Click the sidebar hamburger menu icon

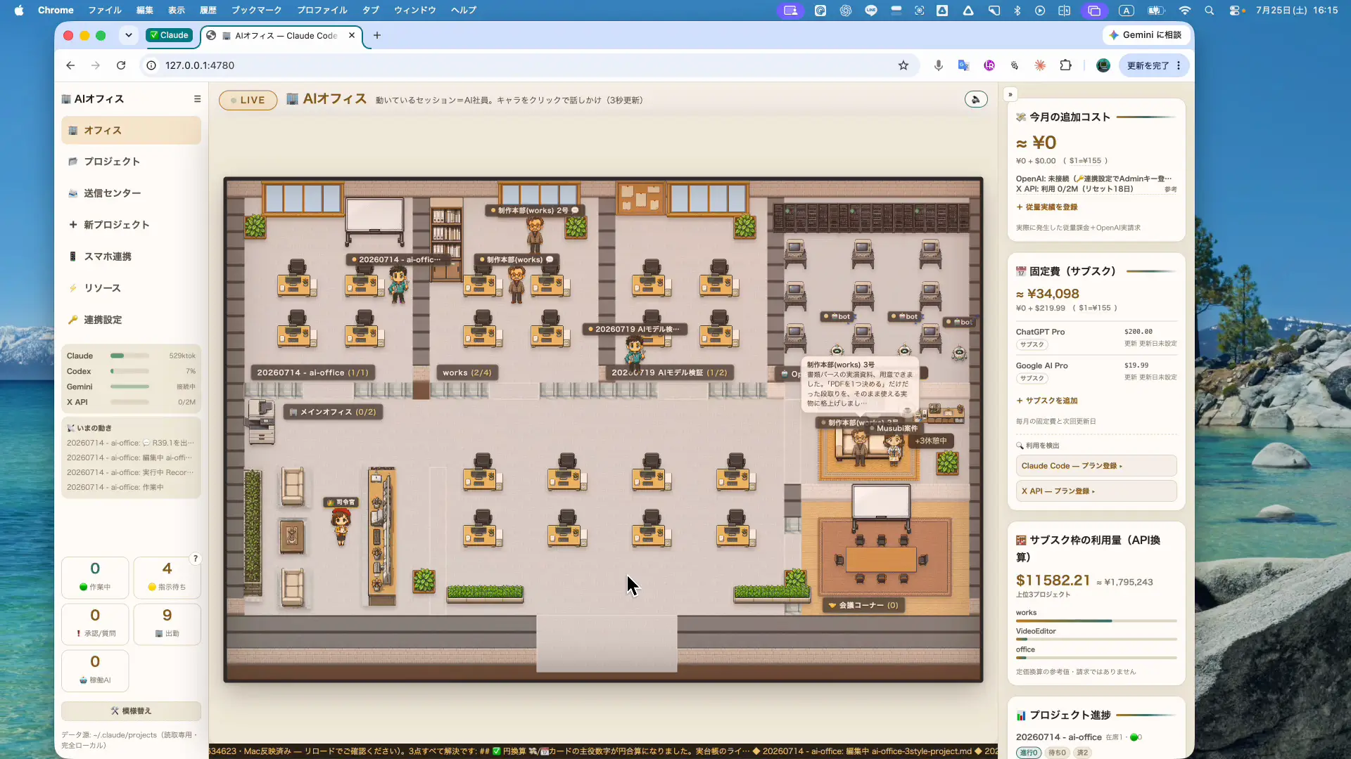[197, 99]
